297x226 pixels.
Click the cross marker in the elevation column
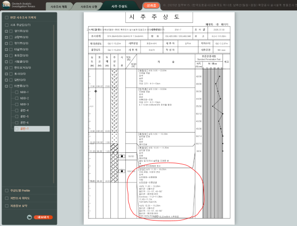[x=96, y=91]
